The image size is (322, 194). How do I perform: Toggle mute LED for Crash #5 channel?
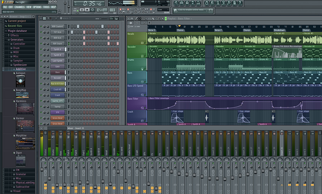click(41, 89)
